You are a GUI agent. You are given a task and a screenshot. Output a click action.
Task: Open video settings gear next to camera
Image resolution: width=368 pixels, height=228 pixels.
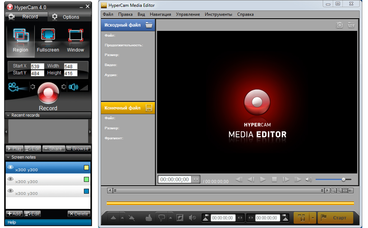(x=33, y=87)
